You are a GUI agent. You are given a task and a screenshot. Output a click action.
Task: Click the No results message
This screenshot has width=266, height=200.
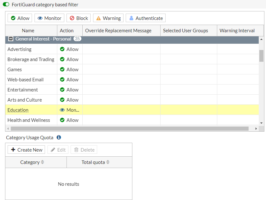[68, 184]
